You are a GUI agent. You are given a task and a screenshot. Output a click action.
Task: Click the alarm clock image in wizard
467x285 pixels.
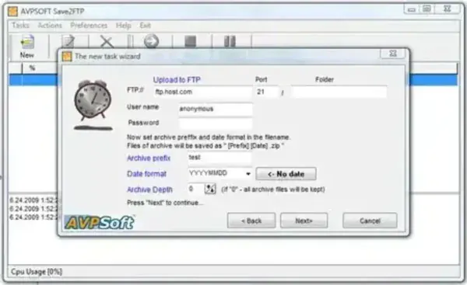click(x=93, y=105)
